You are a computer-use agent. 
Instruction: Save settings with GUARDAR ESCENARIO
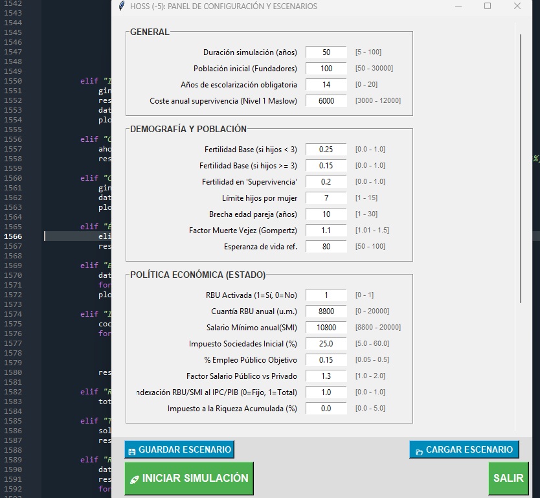[179, 449]
